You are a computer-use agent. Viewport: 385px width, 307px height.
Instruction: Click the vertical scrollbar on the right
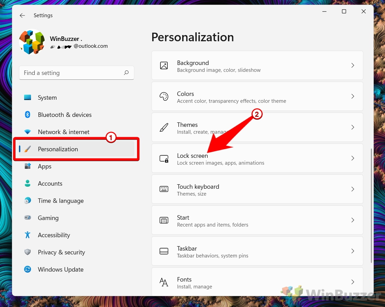[371, 206]
